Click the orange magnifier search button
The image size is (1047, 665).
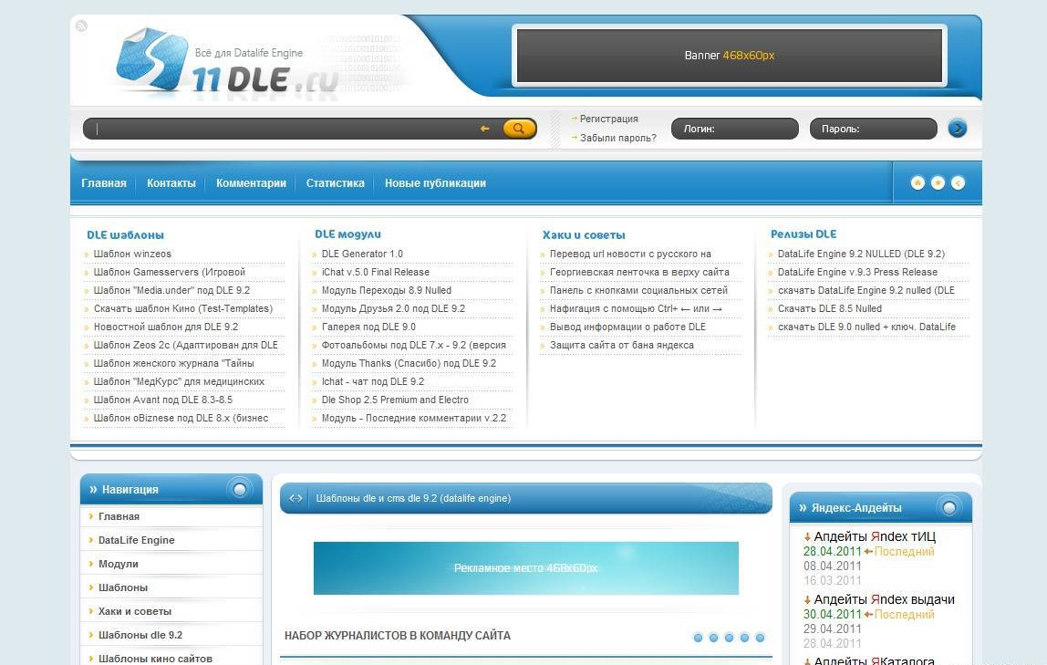pos(519,129)
